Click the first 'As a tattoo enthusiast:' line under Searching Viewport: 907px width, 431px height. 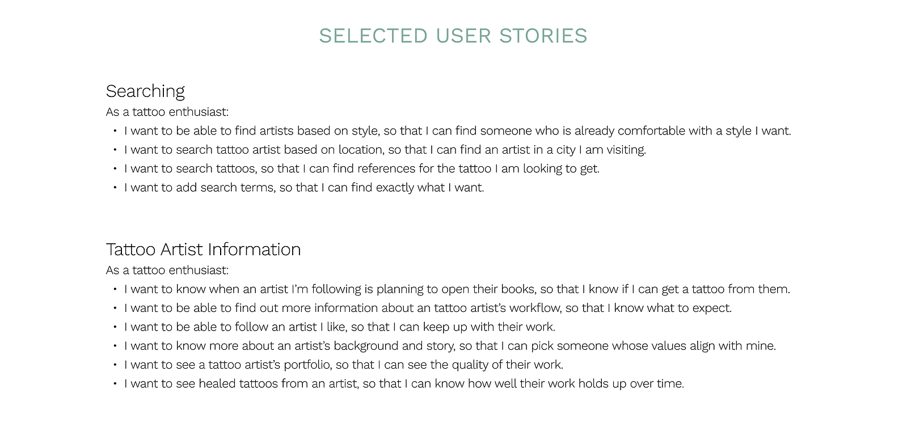tap(167, 112)
